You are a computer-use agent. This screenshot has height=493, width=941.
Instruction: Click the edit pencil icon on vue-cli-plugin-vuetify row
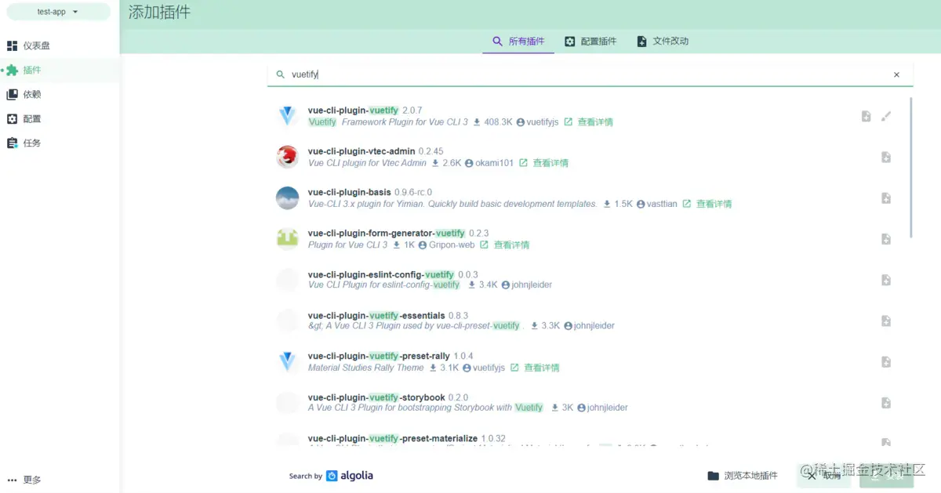click(x=886, y=116)
